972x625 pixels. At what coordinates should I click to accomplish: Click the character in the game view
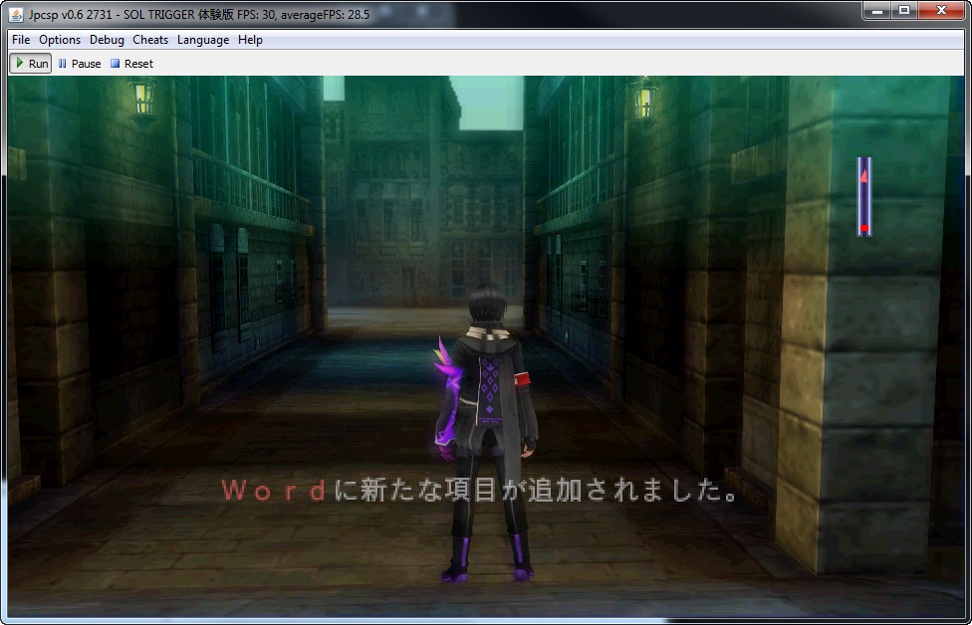coord(485,433)
